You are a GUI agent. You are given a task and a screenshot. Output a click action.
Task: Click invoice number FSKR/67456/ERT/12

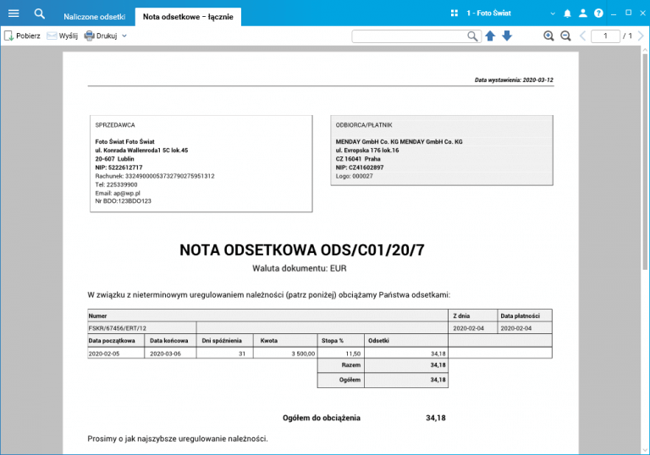[118, 328]
